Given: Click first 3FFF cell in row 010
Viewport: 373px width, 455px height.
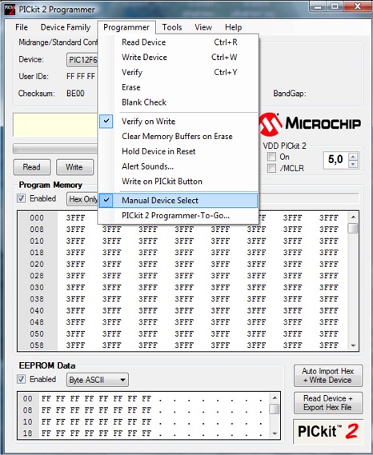Looking at the screenshot, I should coord(75,241).
